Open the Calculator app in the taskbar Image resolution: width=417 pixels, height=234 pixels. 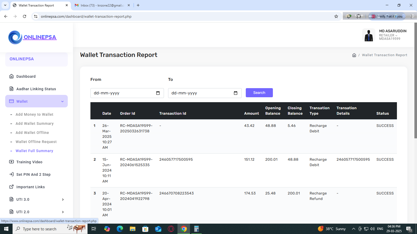click(x=196, y=229)
